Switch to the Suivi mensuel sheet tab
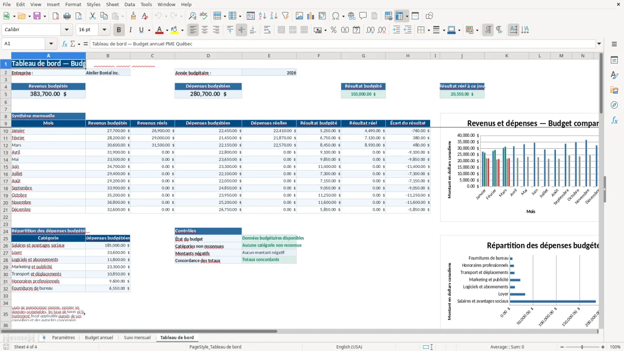 pyautogui.click(x=137, y=337)
